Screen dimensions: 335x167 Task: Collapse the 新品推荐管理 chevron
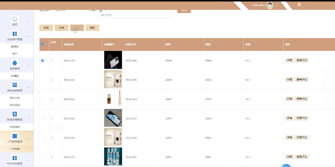pyautogui.click(x=29, y=117)
